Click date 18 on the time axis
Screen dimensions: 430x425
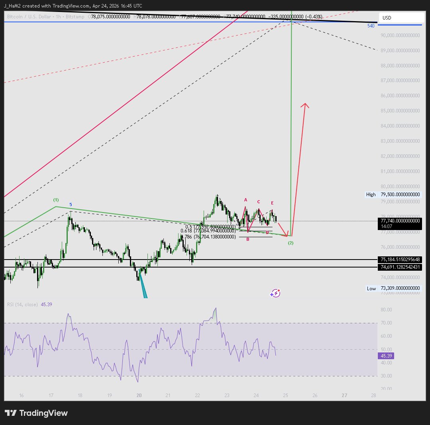point(80,395)
